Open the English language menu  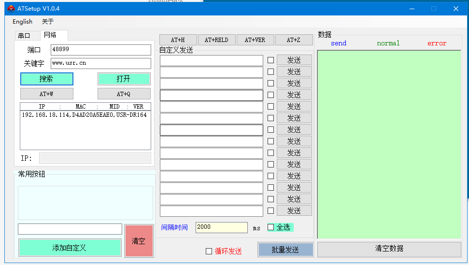point(22,22)
